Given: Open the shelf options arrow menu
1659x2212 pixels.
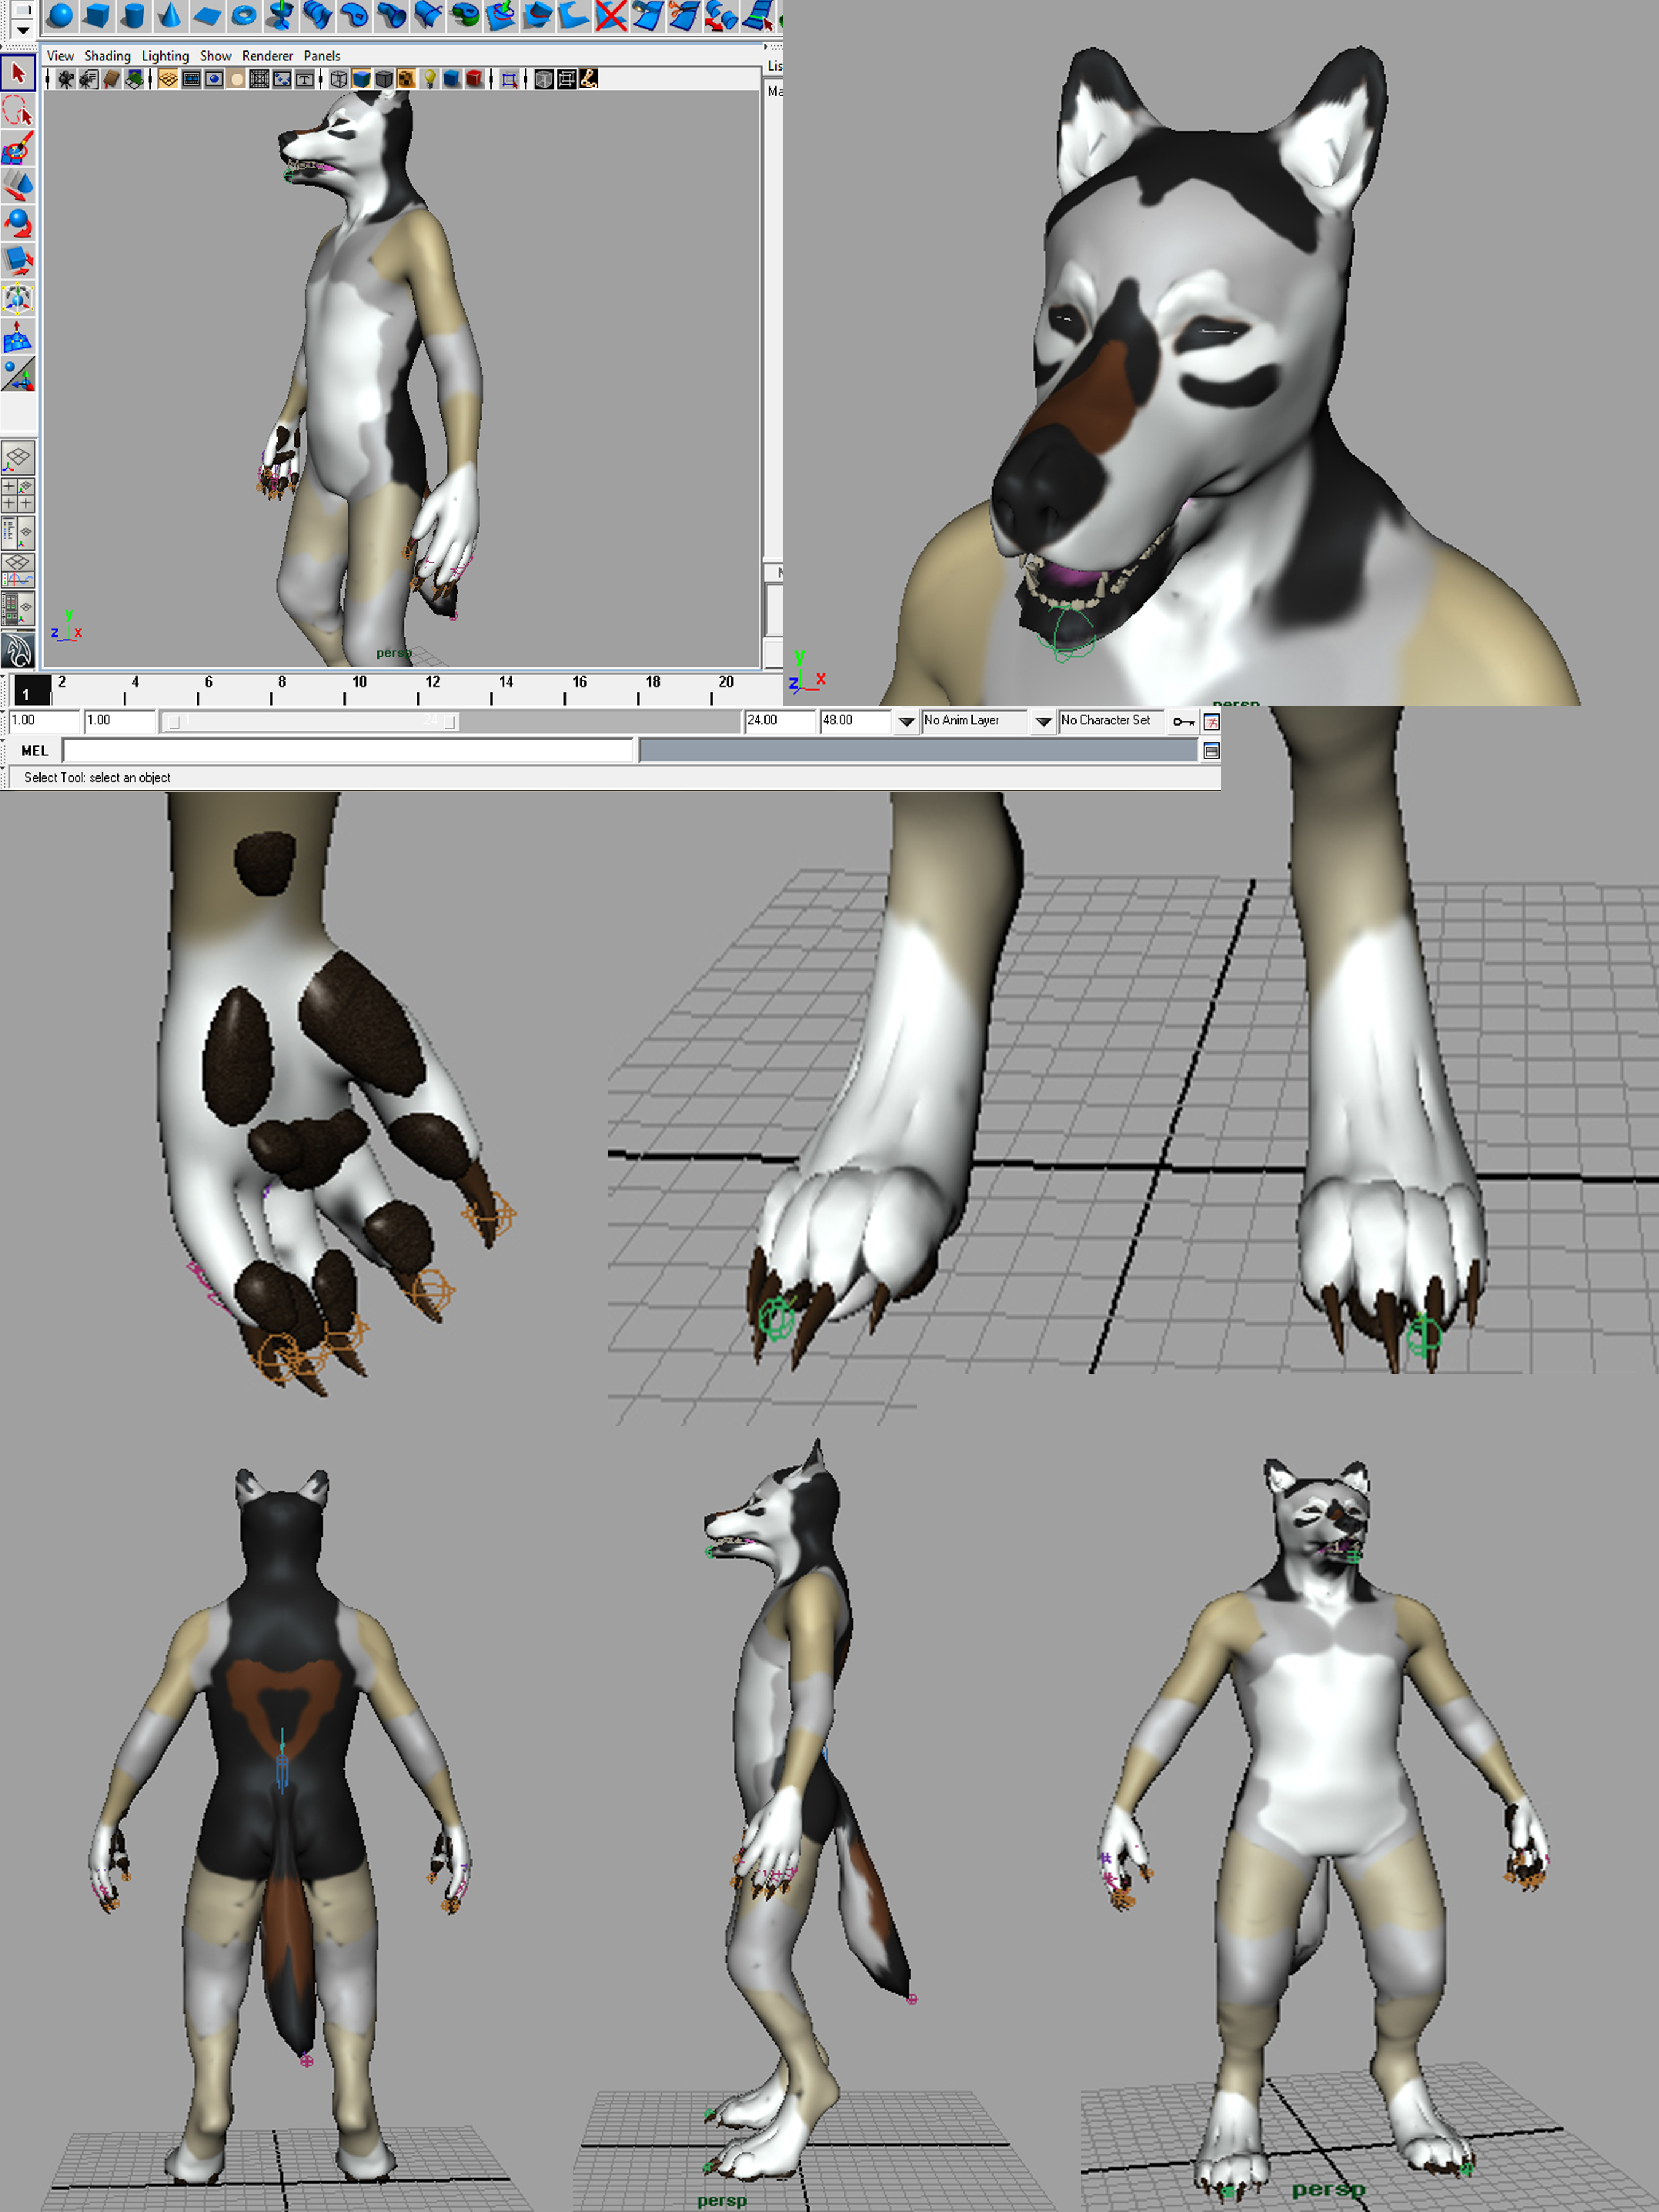Looking at the screenshot, I should click(x=23, y=31).
